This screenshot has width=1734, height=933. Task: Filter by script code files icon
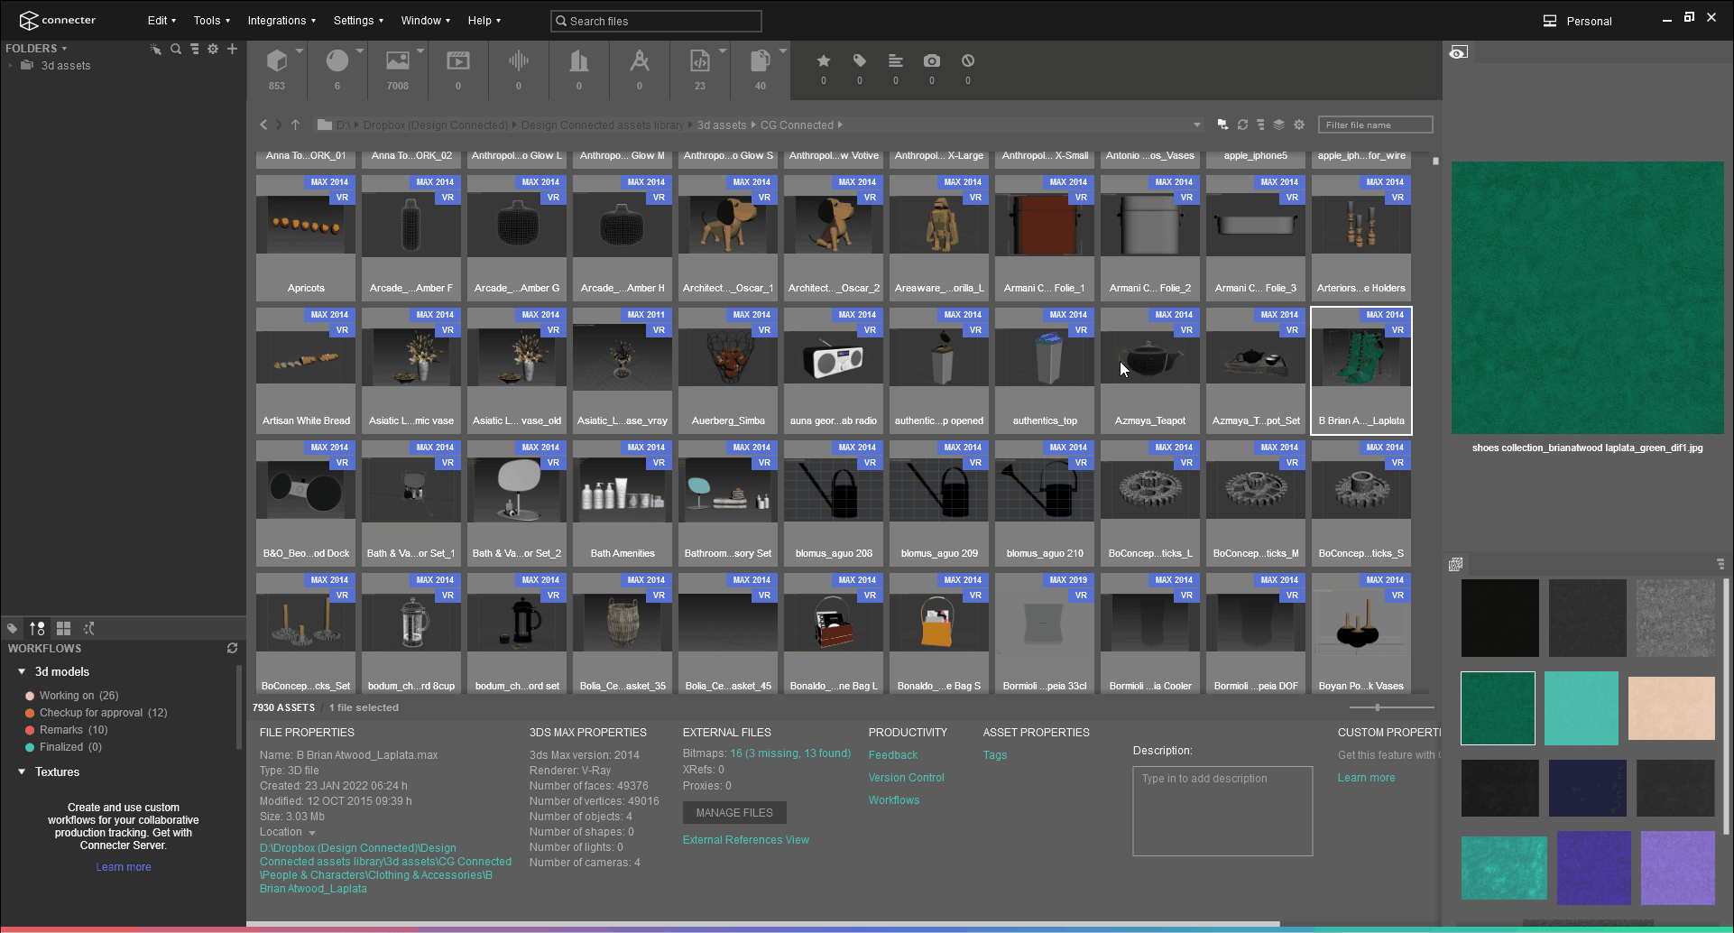coord(700,61)
